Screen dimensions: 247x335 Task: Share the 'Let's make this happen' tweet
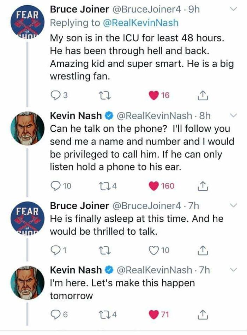point(202,315)
